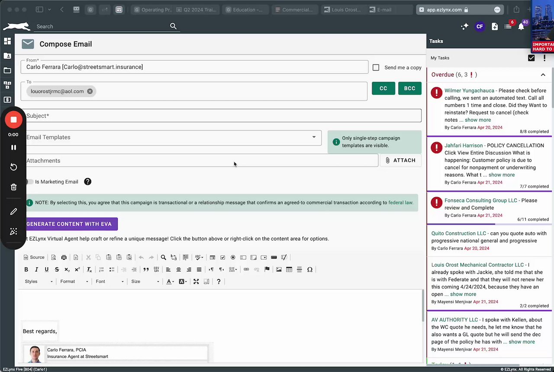Click the ATTACH button
Viewport: 554px width, 372px height.
[400, 160]
